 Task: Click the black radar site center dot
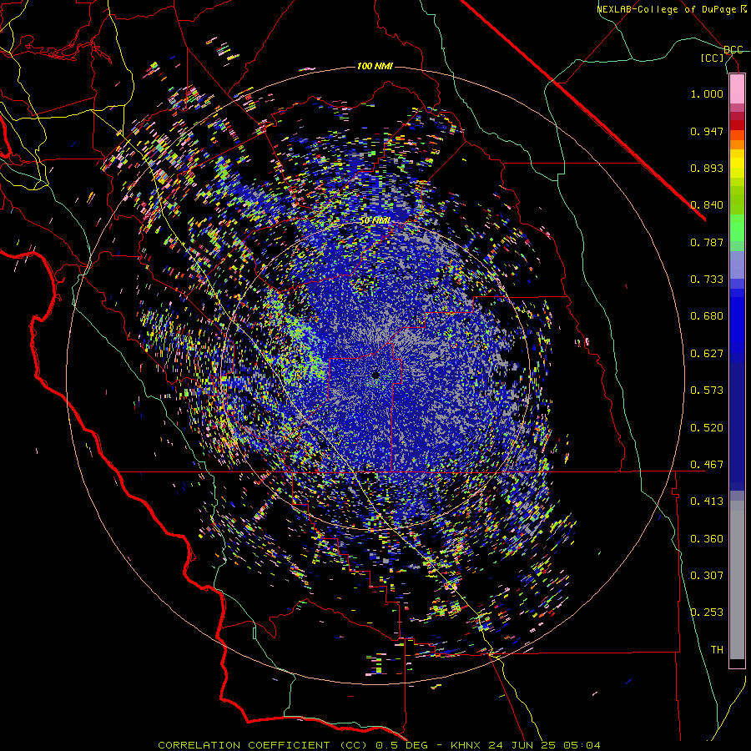pyautogui.click(x=375, y=375)
